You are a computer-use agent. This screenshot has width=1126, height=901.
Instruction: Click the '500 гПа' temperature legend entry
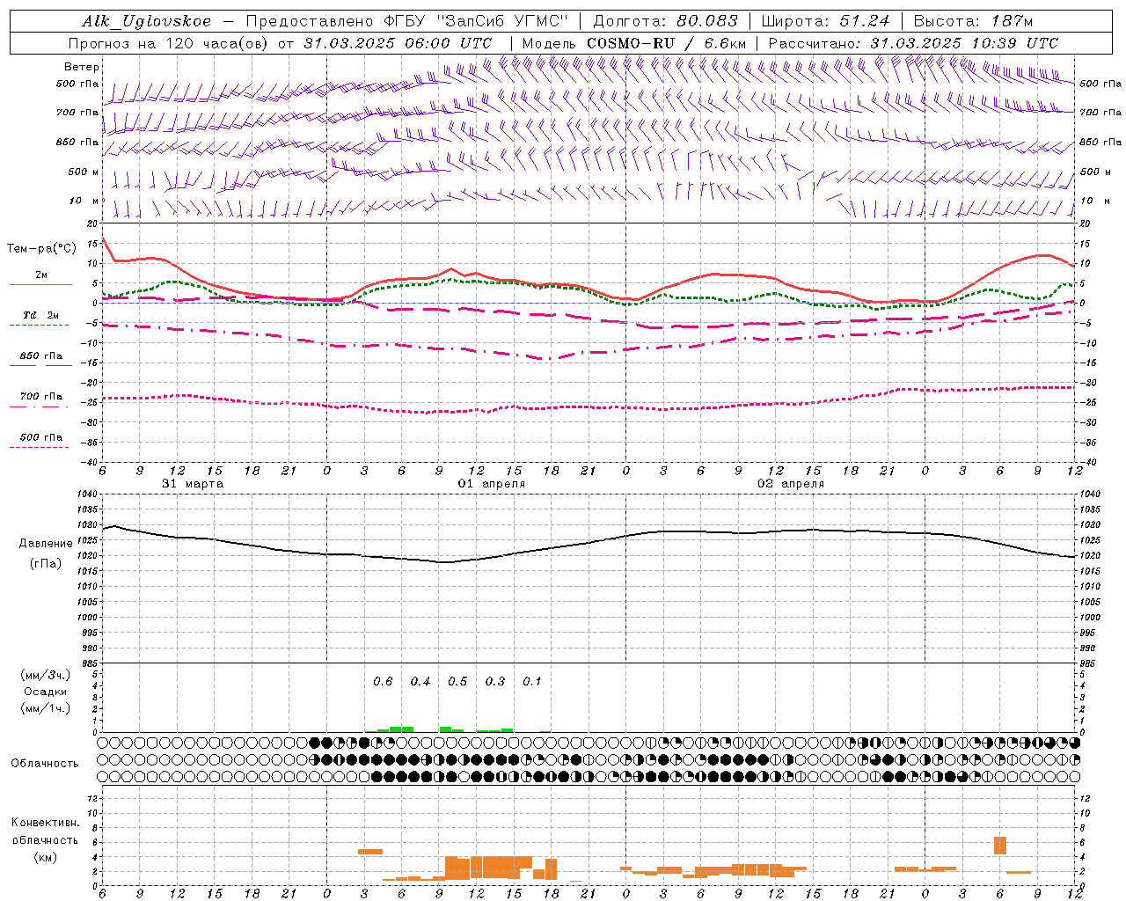point(40,437)
